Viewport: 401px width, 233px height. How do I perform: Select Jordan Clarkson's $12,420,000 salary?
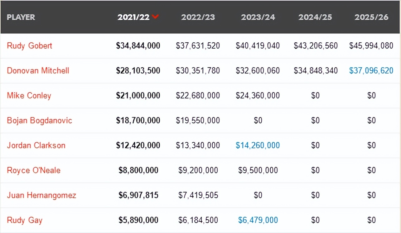tap(138, 145)
